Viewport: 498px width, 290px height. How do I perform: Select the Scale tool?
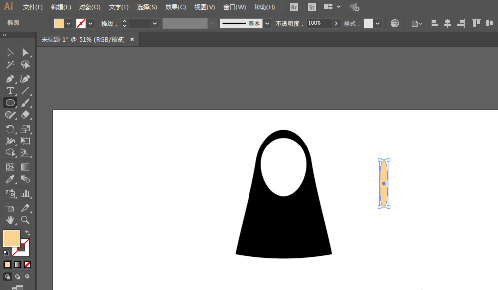[25, 129]
